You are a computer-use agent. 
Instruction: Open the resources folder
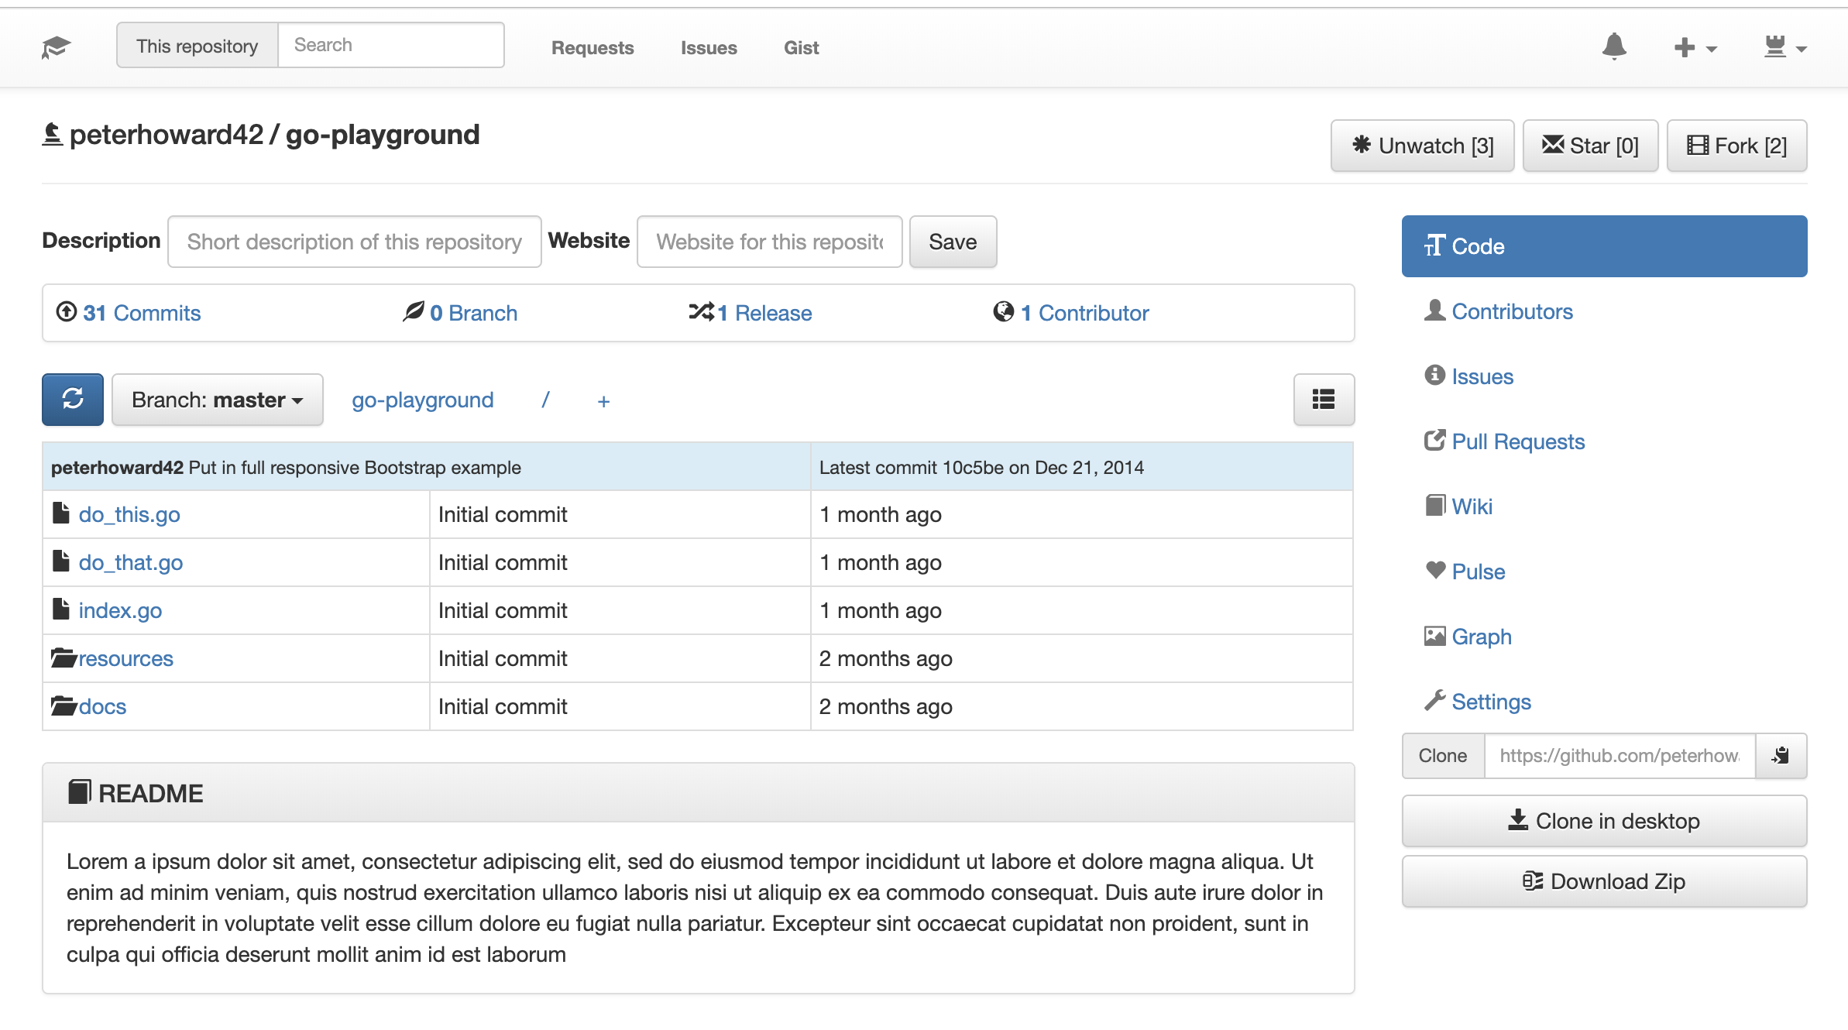point(125,659)
